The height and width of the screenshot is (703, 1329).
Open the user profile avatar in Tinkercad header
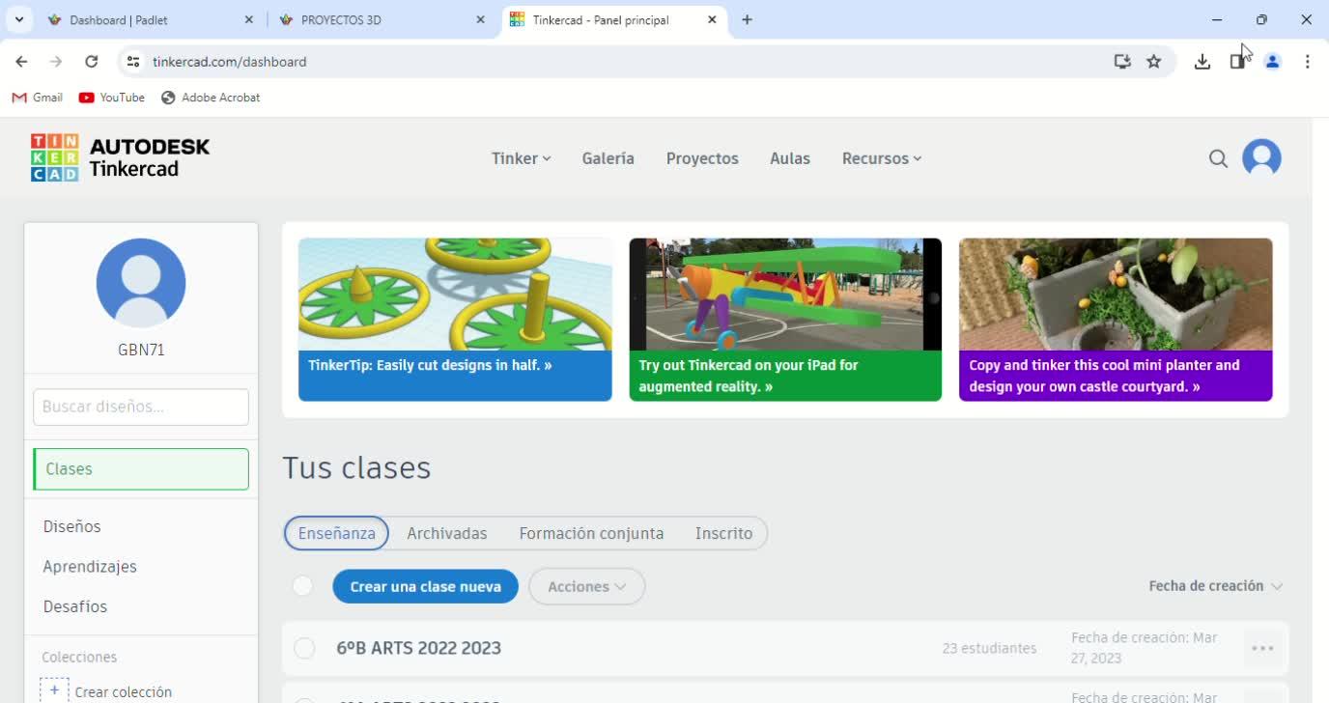[x=1261, y=157]
